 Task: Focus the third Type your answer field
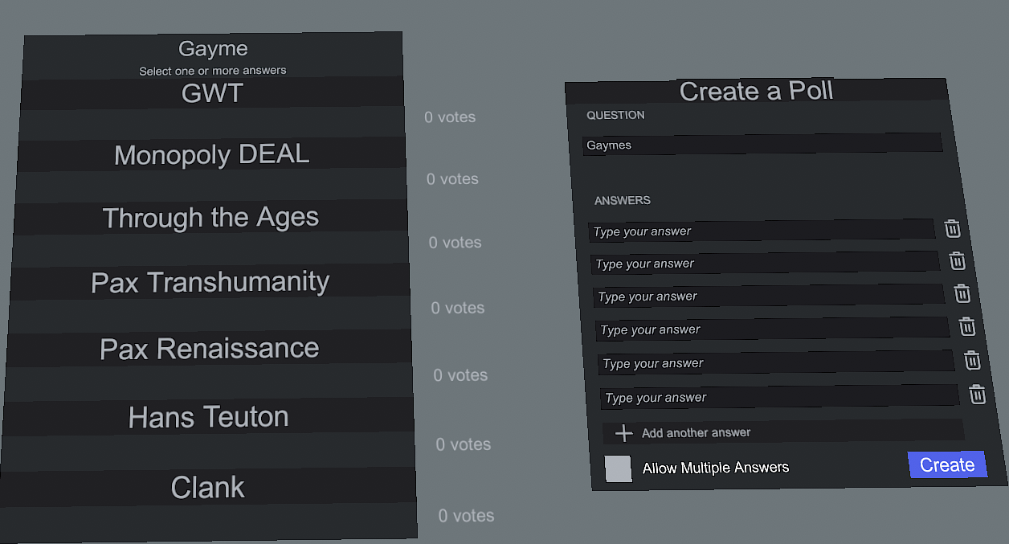tap(770, 295)
